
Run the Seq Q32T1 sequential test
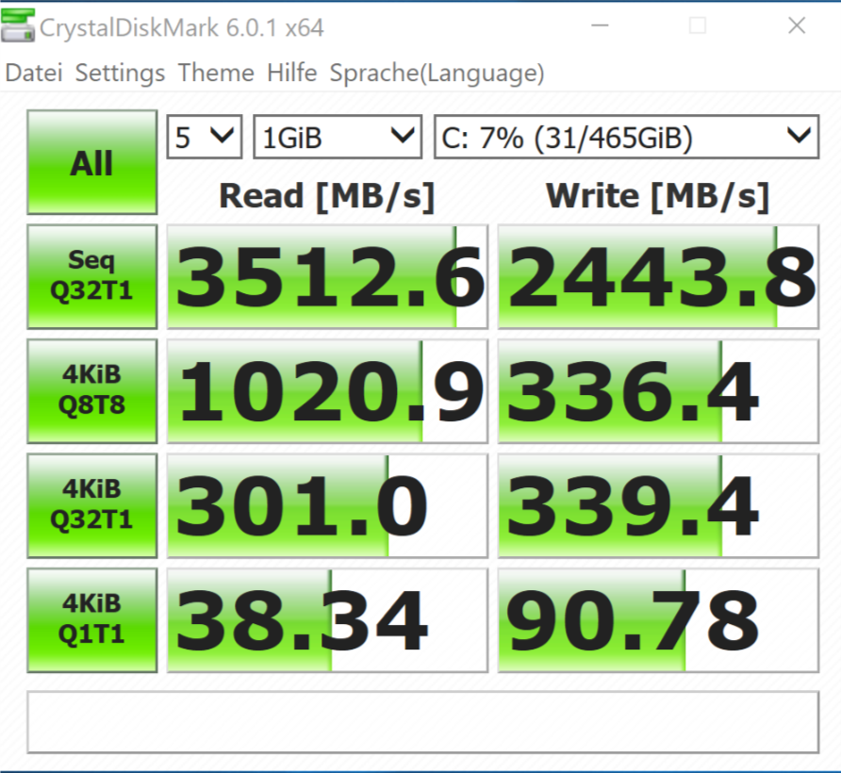tap(91, 276)
